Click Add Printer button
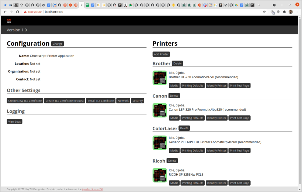 (x=161, y=54)
